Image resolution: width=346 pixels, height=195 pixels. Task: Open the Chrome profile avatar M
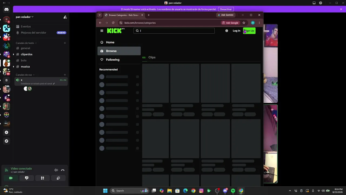tap(253, 23)
